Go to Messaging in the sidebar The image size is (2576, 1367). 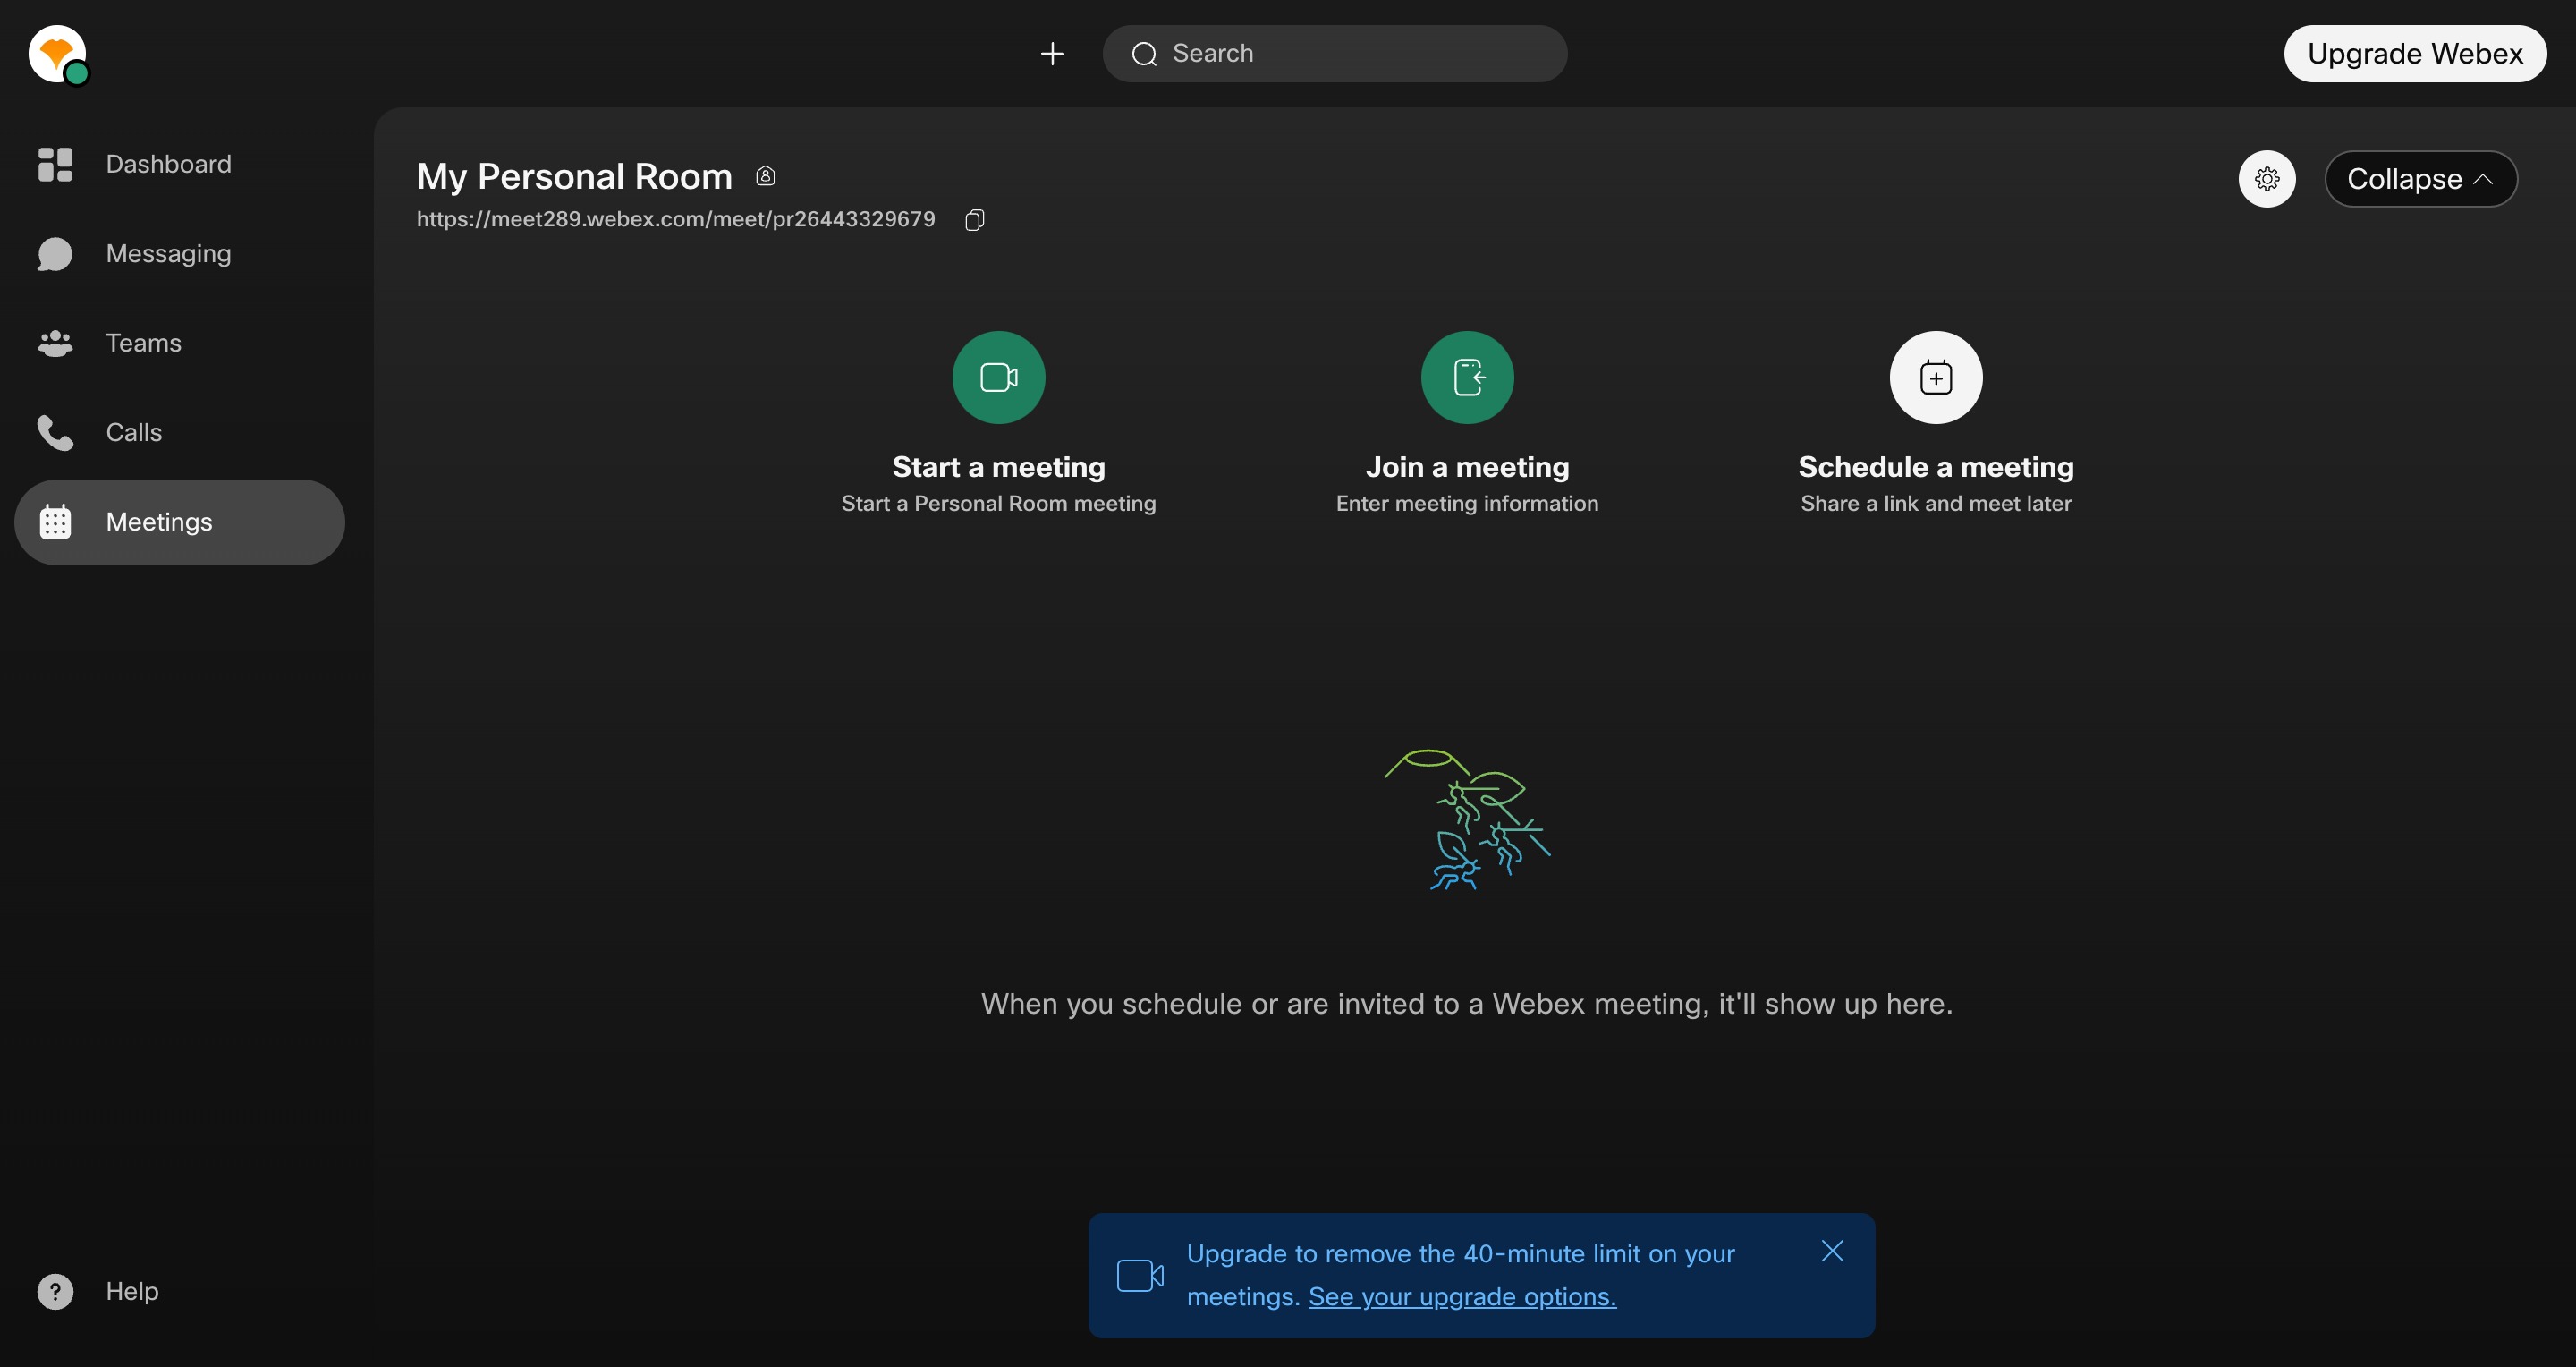tap(179, 254)
